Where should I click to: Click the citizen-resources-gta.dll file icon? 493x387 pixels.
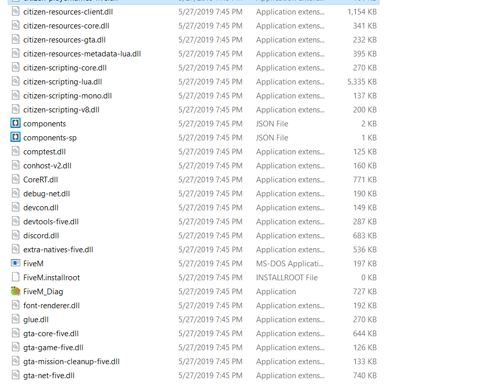tap(16, 39)
